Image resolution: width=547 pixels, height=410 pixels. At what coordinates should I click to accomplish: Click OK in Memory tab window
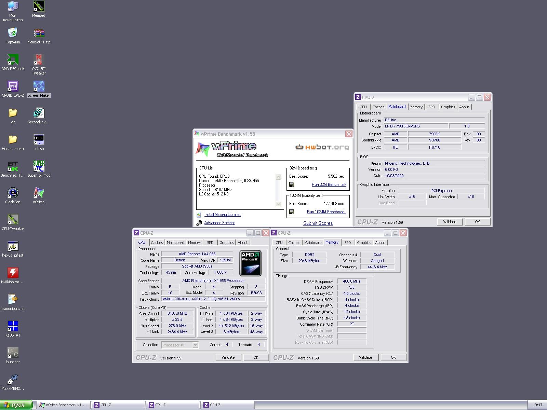393,357
